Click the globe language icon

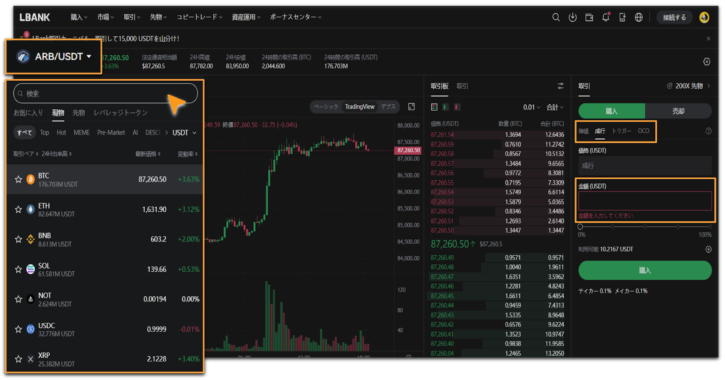point(638,17)
